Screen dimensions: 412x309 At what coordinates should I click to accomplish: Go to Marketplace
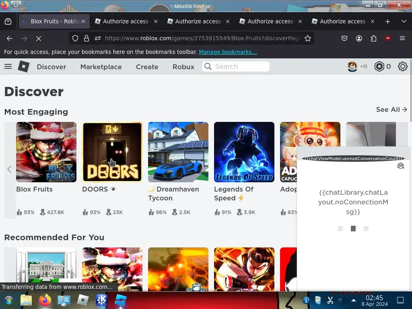(x=101, y=67)
